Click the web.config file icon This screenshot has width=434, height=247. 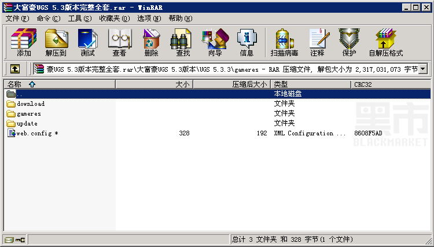[x=12, y=133]
